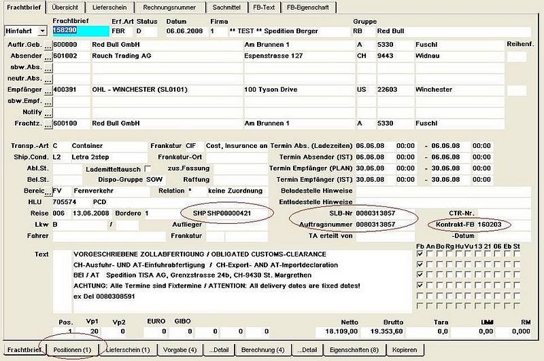The height and width of the screenshot is (361, 544).
Task: Click Empfänger name OHL - WINCHESTER (SL0101)
Action: pyautogui.click(x=167, y=90)
